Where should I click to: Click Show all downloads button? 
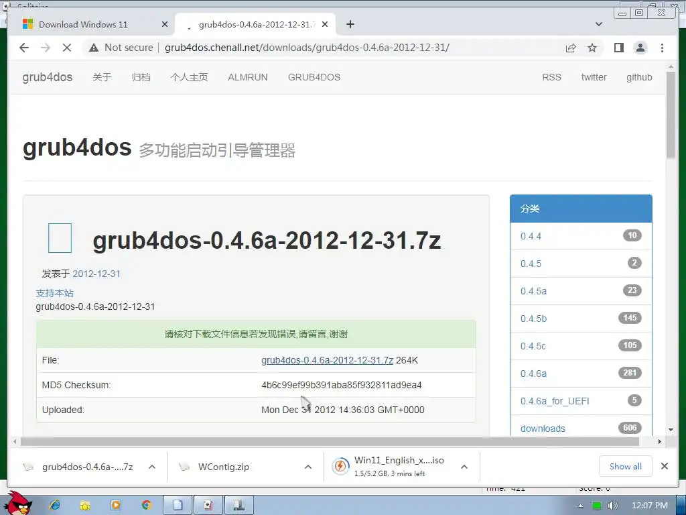click(626, 467)
